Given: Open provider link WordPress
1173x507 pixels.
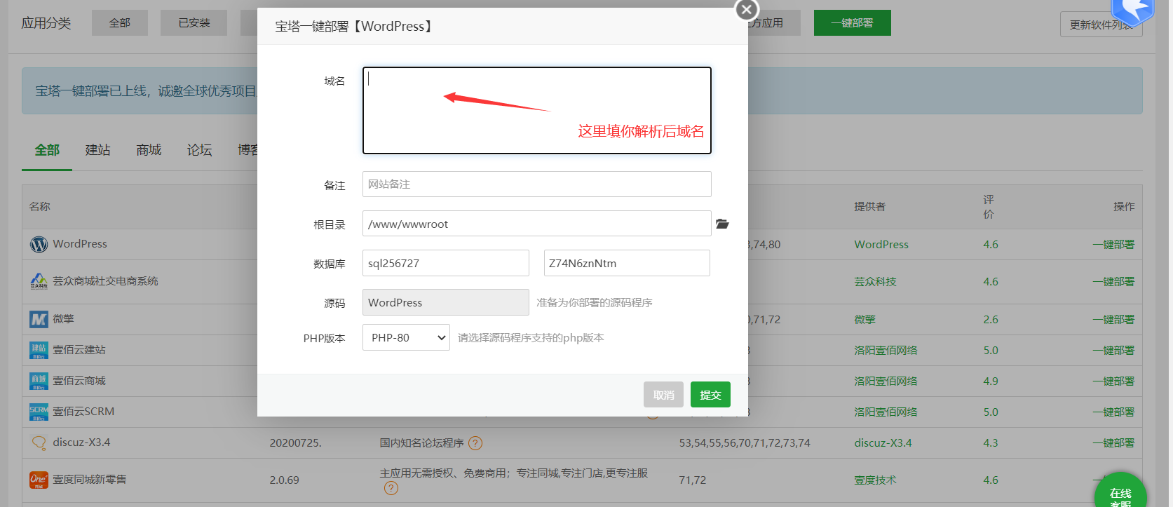Looking at the screenshot, I should (x=881, y=245).
